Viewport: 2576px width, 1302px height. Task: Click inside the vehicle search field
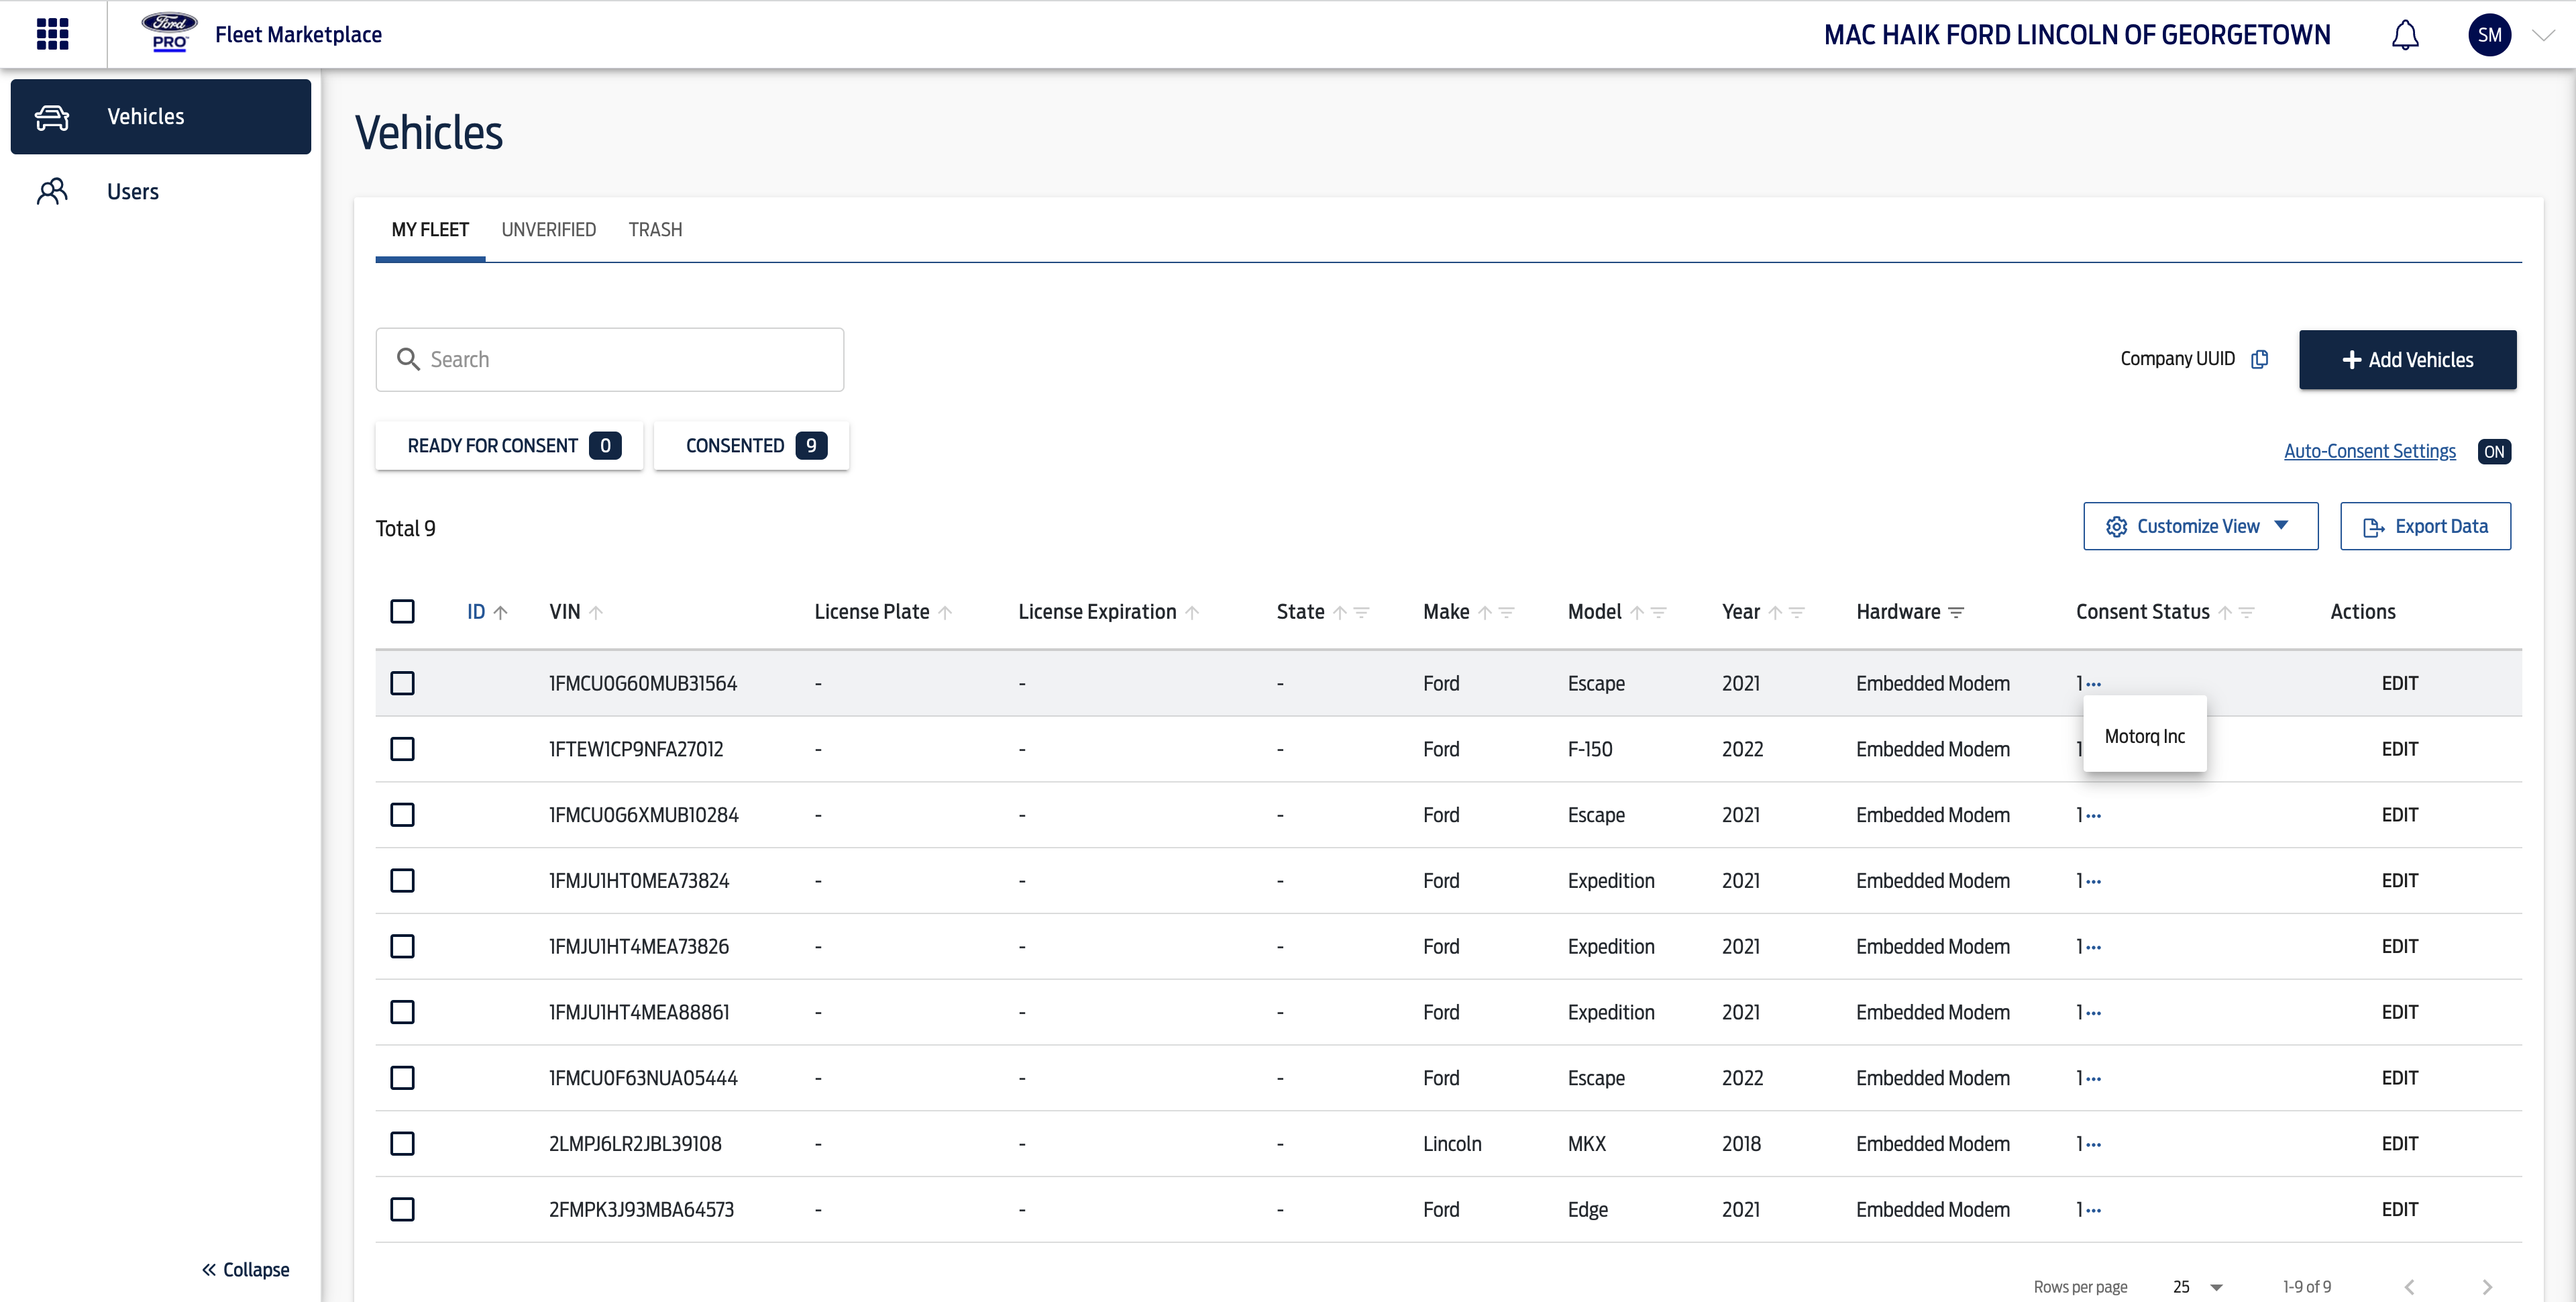610,358
